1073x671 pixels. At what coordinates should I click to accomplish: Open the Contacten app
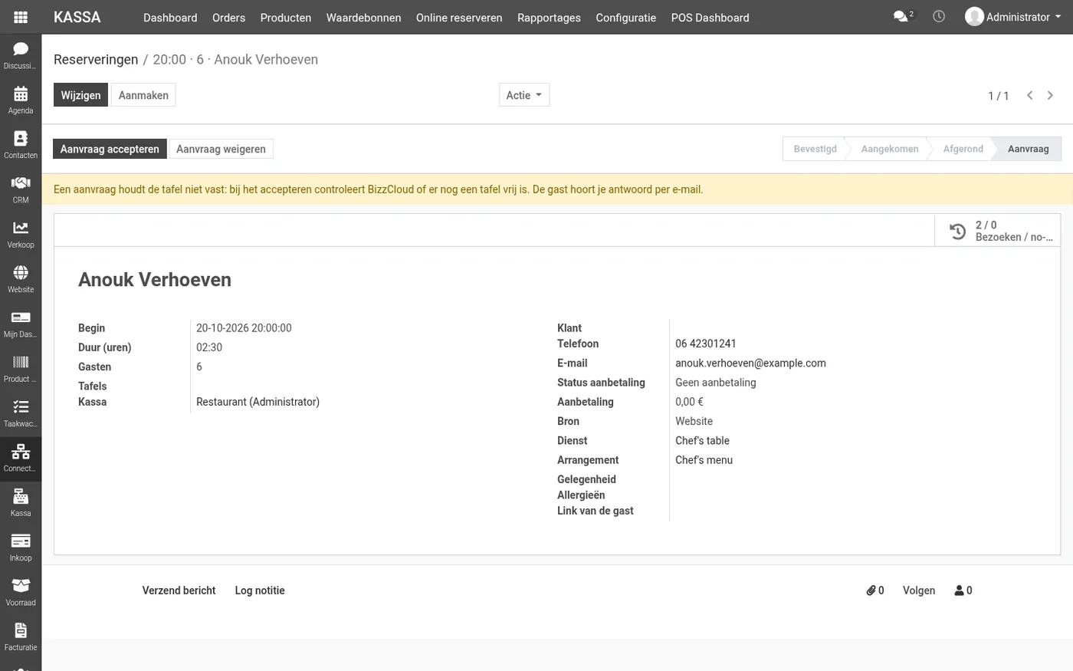(x=21, y=145)
